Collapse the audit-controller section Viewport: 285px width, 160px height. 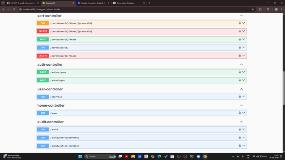242,122
